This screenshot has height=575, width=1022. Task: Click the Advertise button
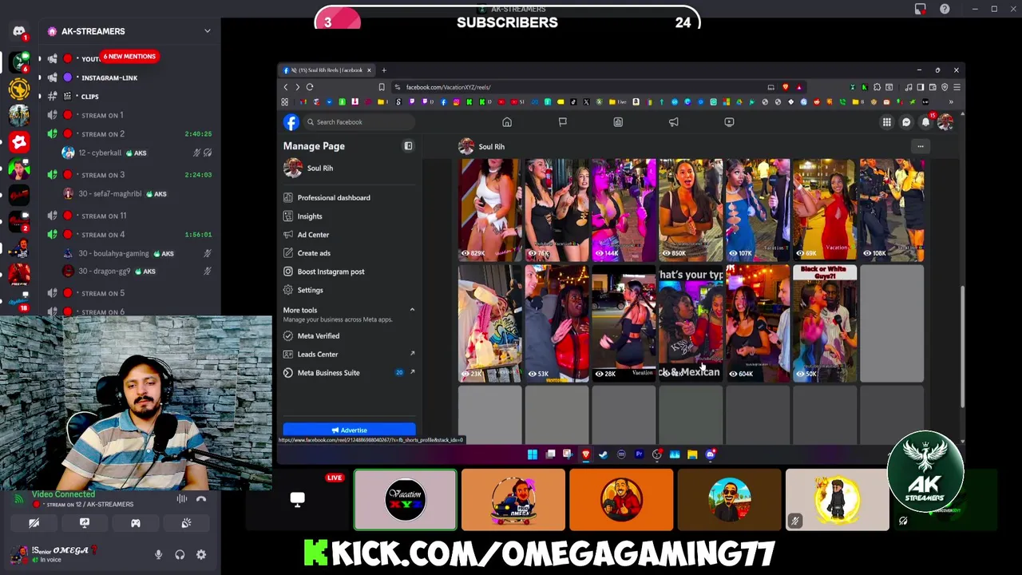click(x=349, y=430)
